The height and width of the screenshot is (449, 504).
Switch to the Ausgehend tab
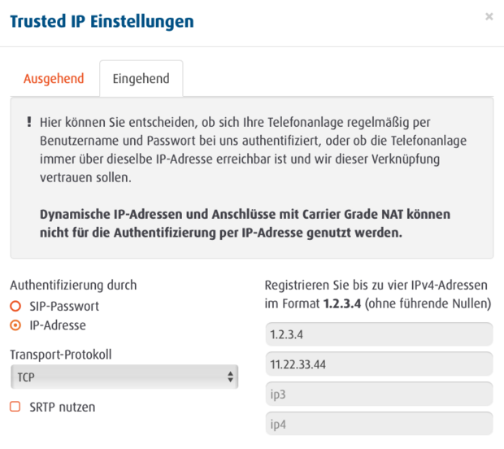click(x=54, y=79)
